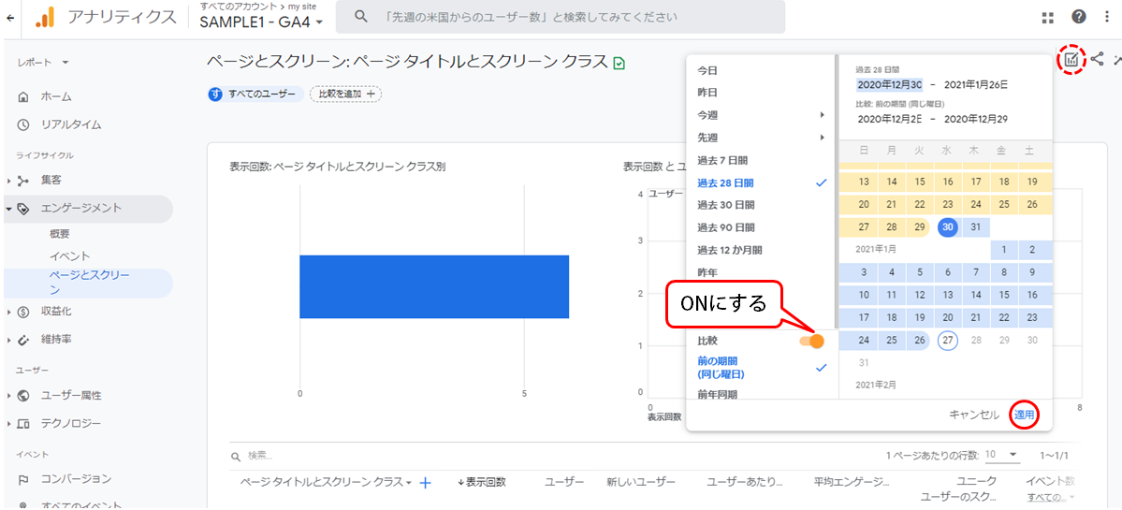Image resolution: width=1122 pixels, height=510 pixels.
Task: Click comparison end date 2020年12月29
Action: (x=976, y=119)
